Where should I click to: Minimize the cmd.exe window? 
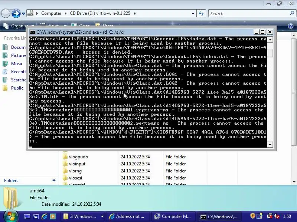pyautogui.click(x=256, y=32)
